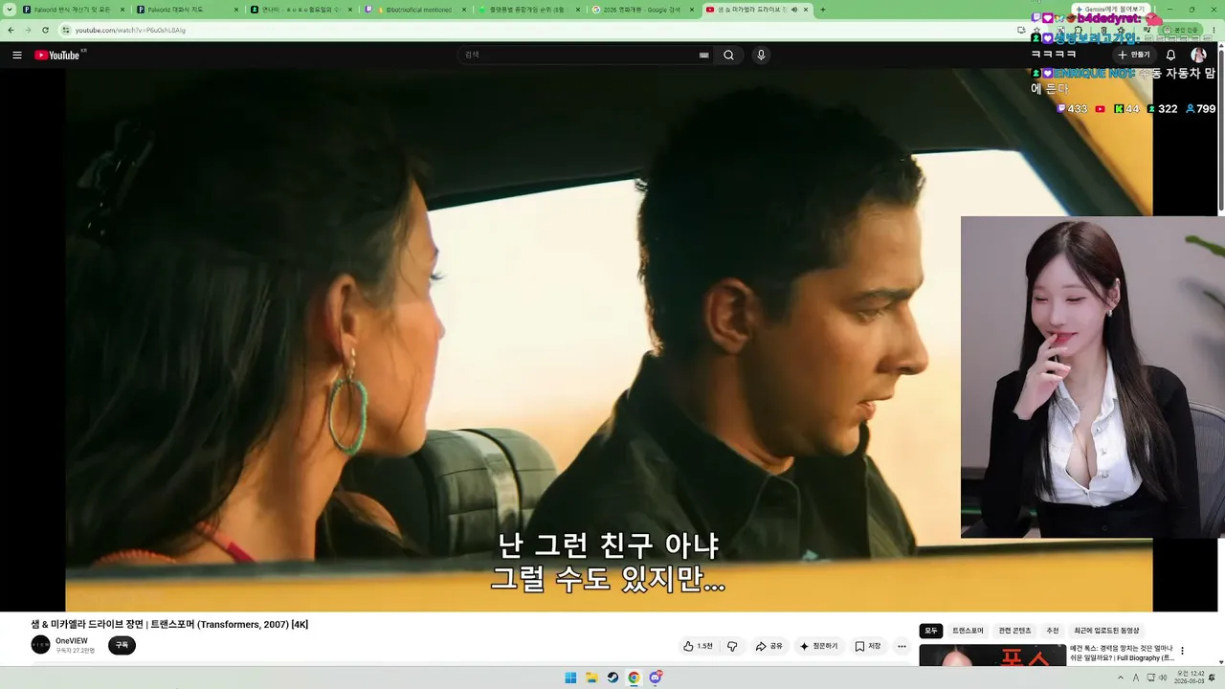This screenshot has height=689, width=1225.
Task: Select the 추천 filter chip
Action: click(1053, 631)
